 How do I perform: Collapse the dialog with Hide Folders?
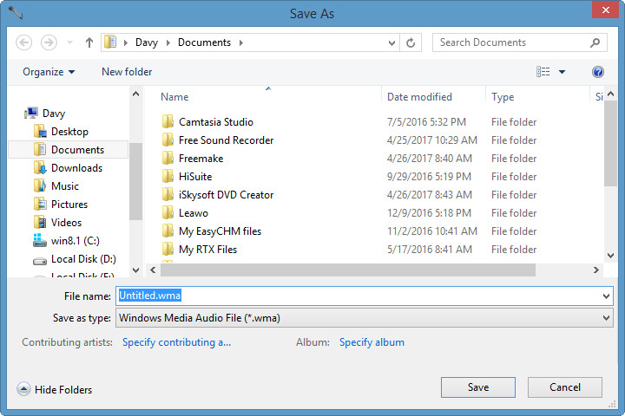point(55,390)
